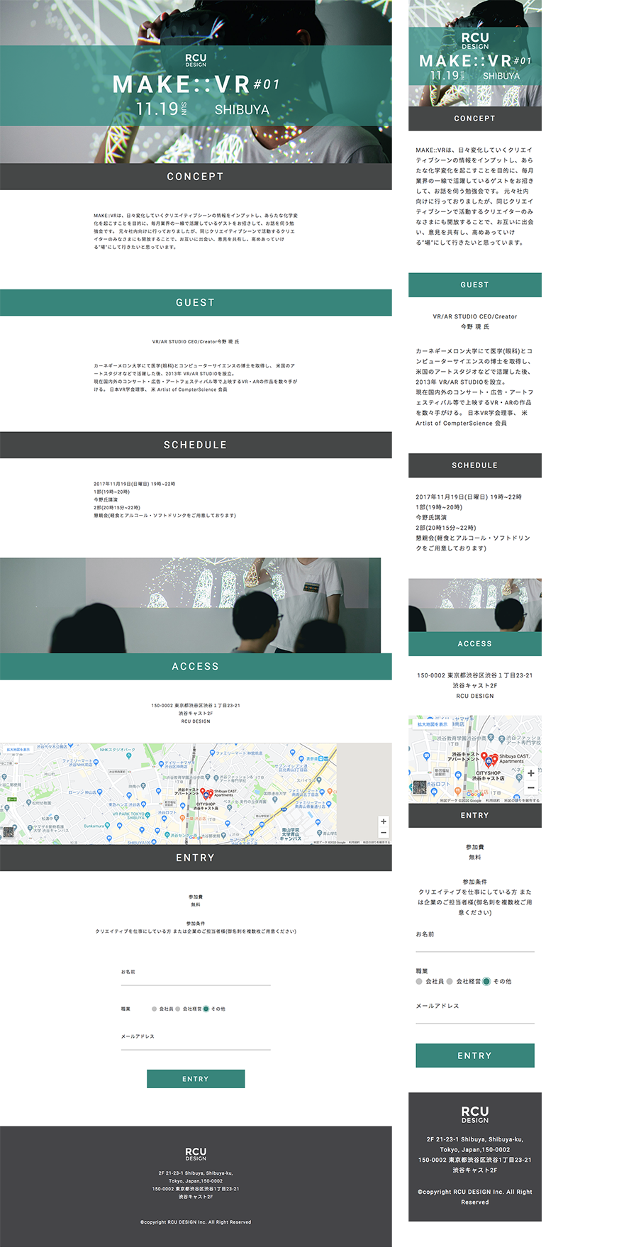Zoom in on the desktop map

coord(384,821)
